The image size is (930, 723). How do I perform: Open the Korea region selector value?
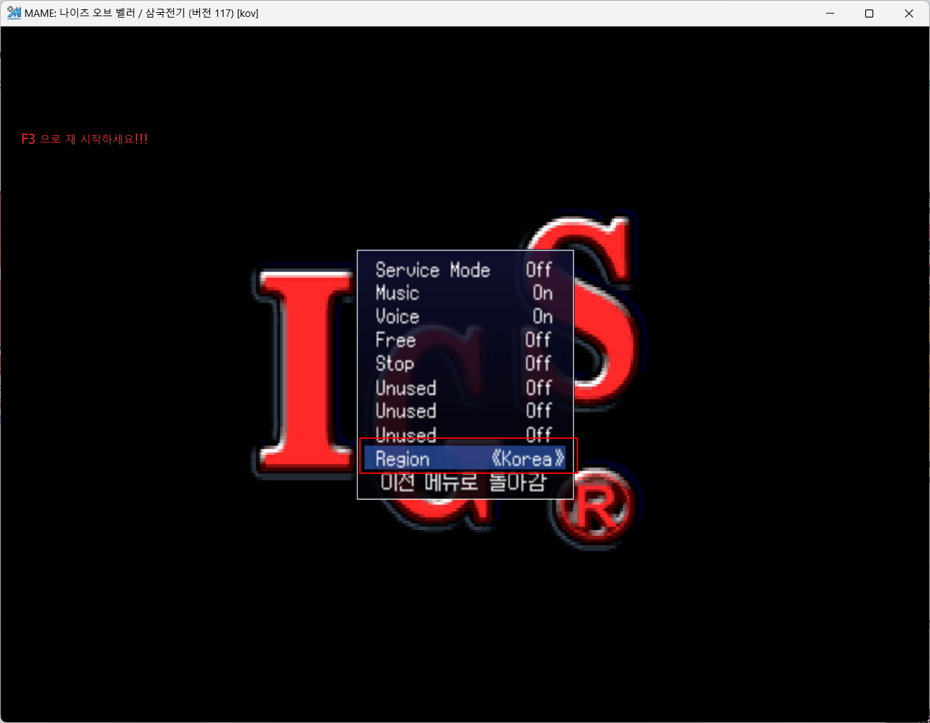pyautogui.click(x=527, y=459)
